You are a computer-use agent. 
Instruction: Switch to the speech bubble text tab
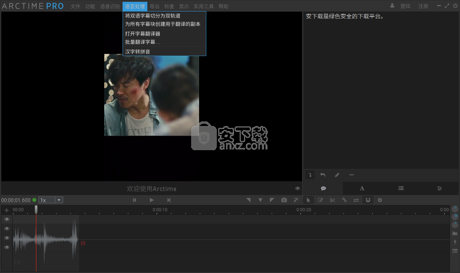tap(323, 188)
